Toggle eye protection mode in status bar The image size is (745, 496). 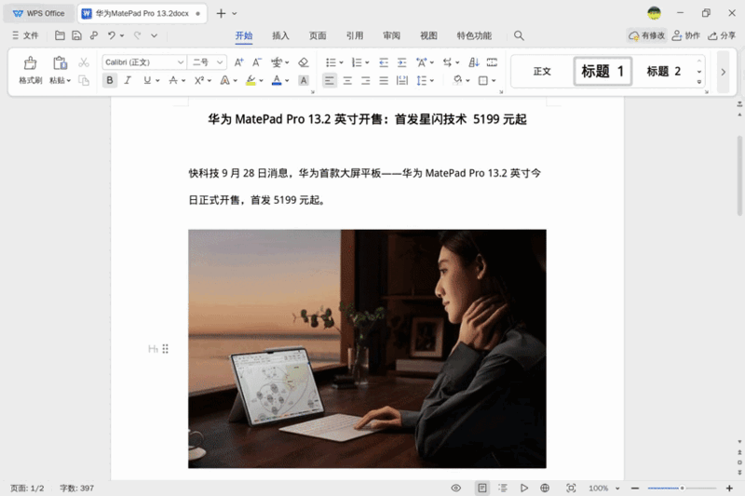click(456, 488)
